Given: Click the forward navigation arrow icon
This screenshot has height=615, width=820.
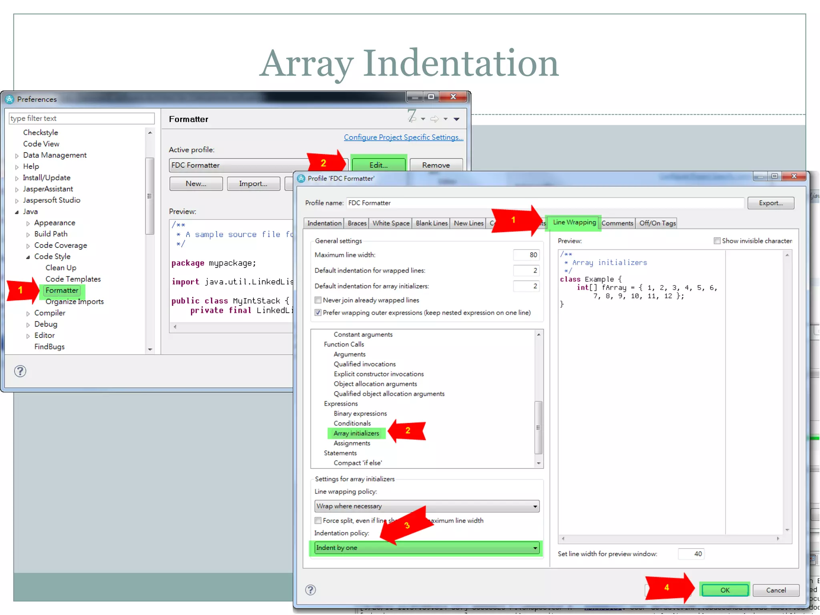Looking at the screenshot, I should pyautogui.click(x=434, y=119).
